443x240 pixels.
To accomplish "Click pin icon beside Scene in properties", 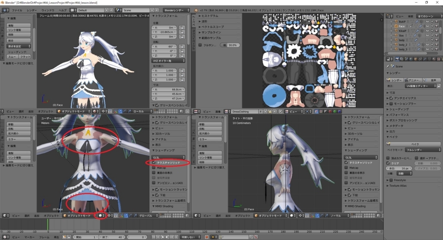I will pyautogui.click(x=388, y=66).
